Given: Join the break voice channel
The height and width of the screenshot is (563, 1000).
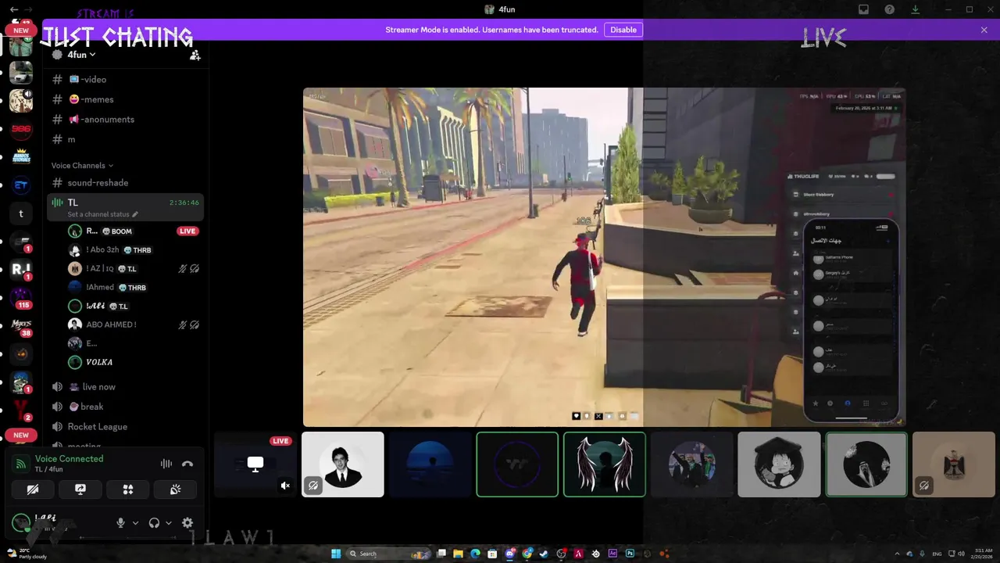Looking at the screenshot, I should 125,407.
